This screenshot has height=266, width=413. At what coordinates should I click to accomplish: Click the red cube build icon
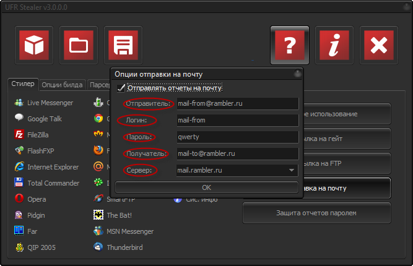click(x=34, y=45)
